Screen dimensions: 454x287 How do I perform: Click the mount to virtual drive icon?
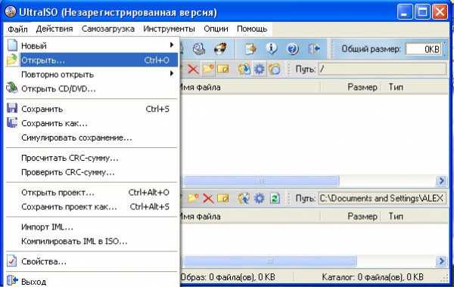click(199, 49)
